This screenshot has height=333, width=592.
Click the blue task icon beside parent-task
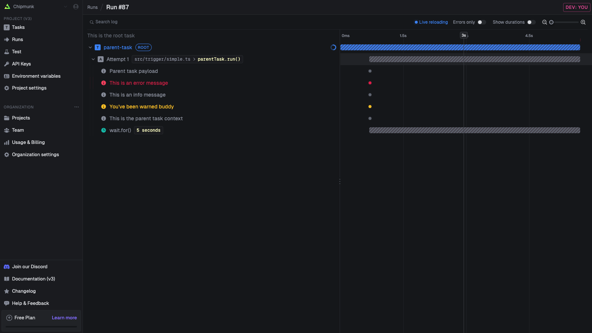tap(98, 47)
